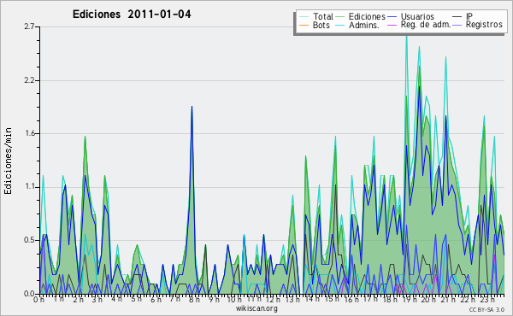Click the 23 h axis label
The height and width of the screenshot is (316, 513).
tap(487, 299)
